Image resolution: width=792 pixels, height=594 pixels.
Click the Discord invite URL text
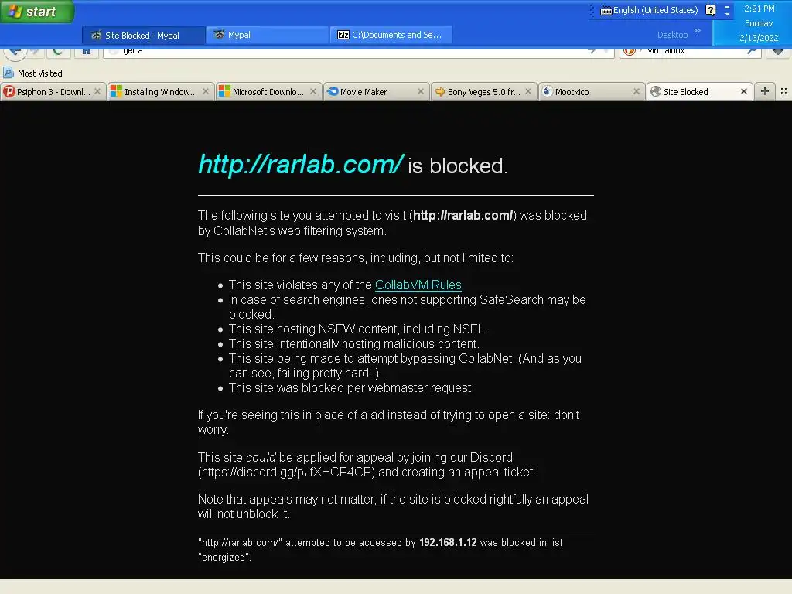(x=288, y=473)
